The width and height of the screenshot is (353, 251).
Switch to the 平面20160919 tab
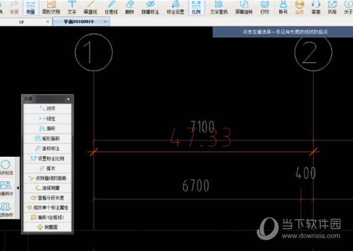[78, 22]
